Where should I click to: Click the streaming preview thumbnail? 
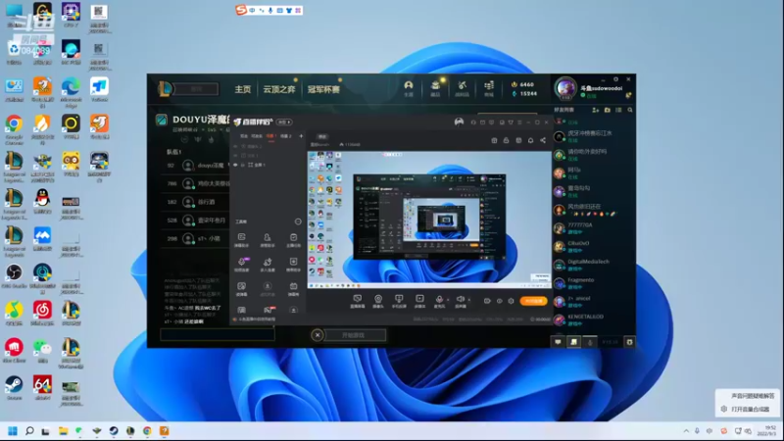(x=429, y=220)
